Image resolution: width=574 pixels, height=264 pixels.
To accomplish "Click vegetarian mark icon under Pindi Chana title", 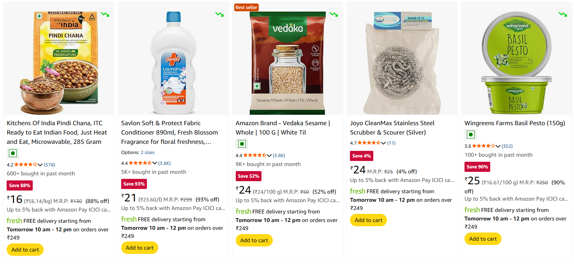I will (13, 153).
